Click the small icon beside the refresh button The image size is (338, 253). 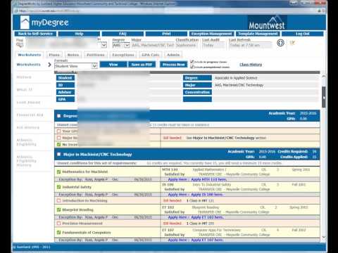coord(292,43)
